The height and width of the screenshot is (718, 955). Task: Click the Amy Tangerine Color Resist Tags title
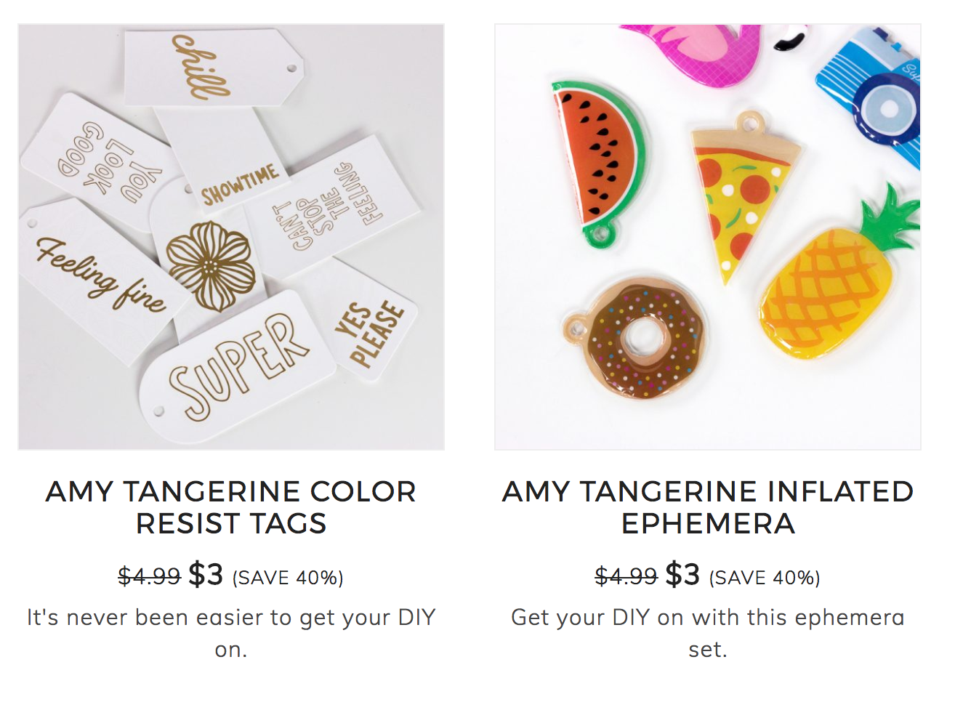click(x=231, y=507)
